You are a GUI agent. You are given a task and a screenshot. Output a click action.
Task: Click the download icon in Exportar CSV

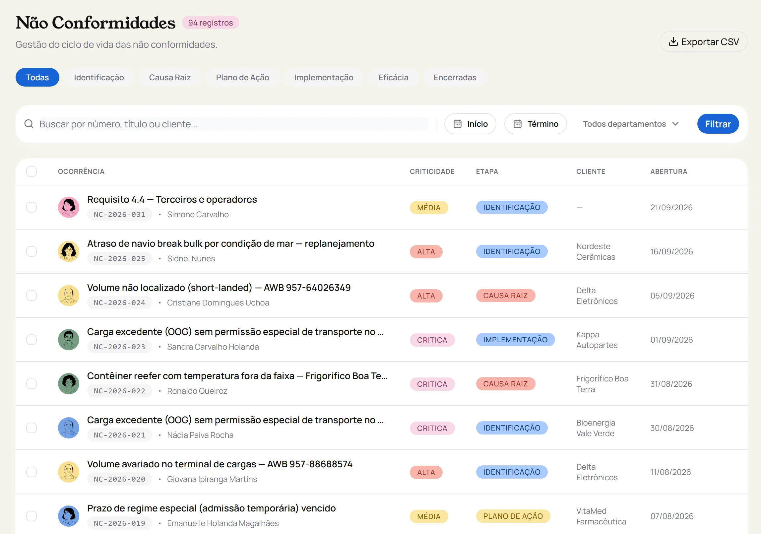click(673, 42)
